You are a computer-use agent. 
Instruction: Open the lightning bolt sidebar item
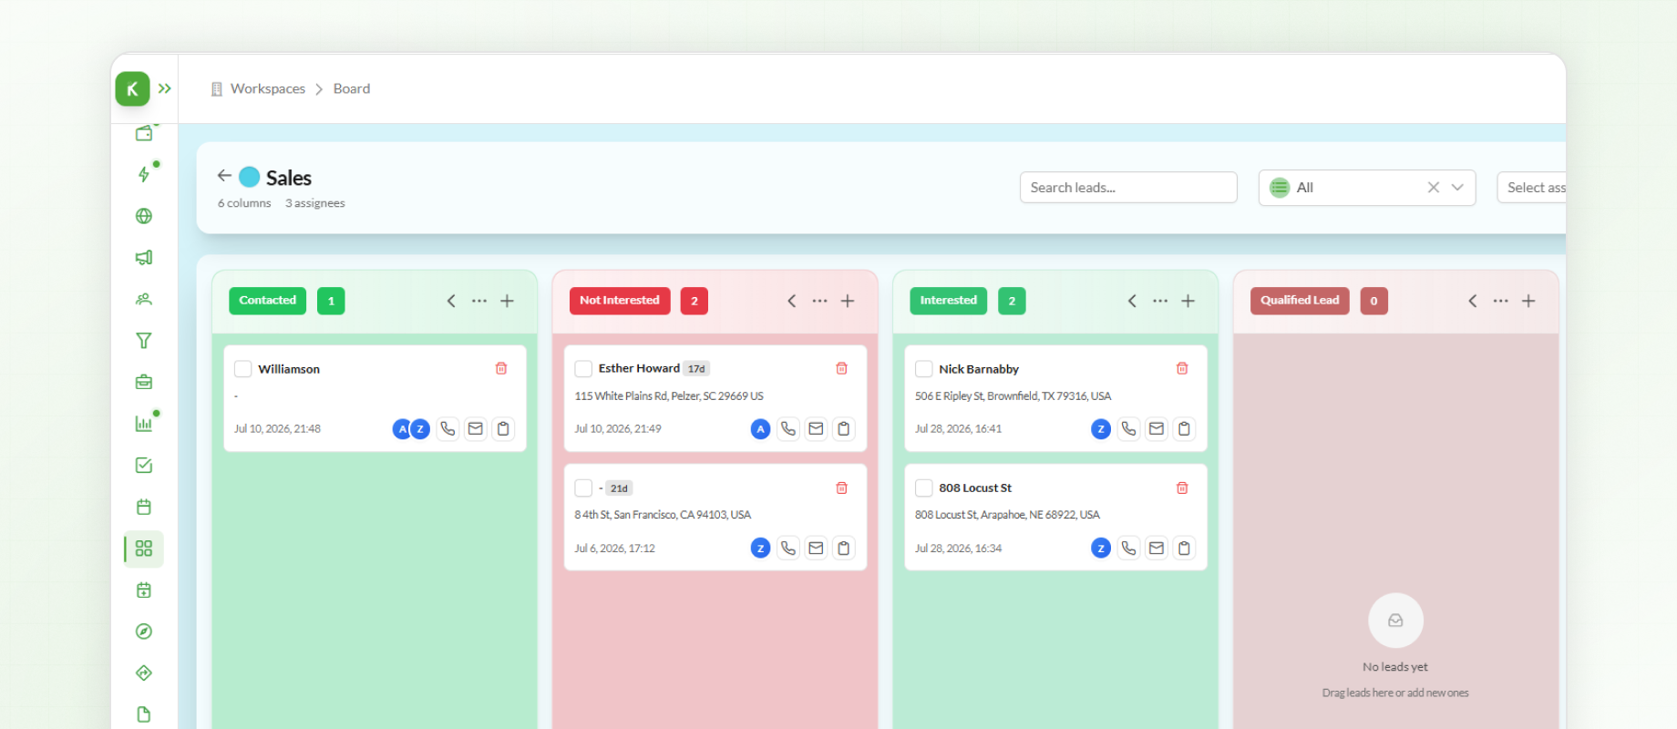pos(144,174)
